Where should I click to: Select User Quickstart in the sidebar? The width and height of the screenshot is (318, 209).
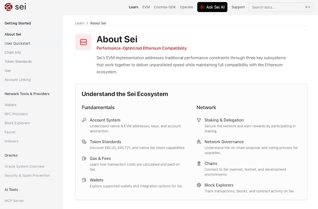pyautogui.click(x=17, y=43)
